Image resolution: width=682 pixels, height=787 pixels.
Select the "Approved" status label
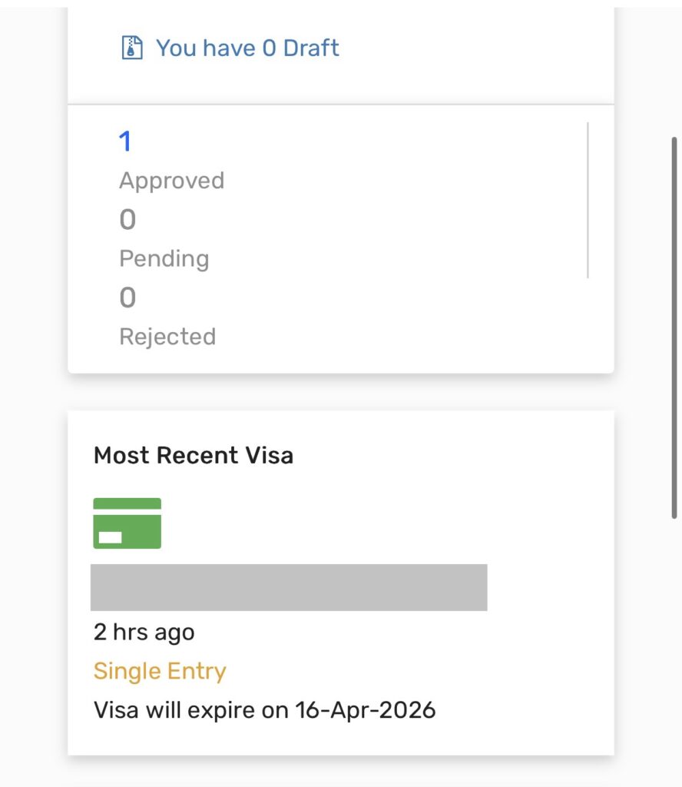pyautogui.click(x=172, y=181)
